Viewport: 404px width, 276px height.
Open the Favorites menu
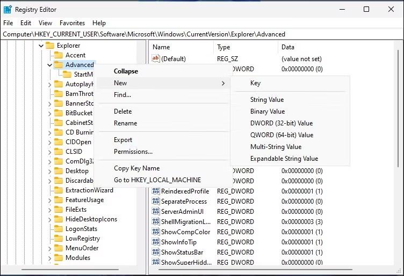[72, 23]
